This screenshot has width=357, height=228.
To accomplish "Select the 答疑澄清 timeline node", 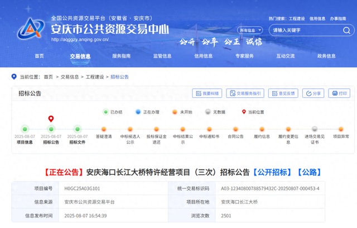I will coord(104,129).
